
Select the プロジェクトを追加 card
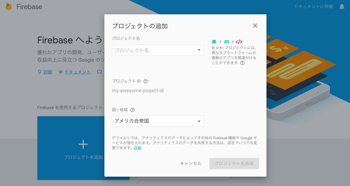click(x=83, y=148)
